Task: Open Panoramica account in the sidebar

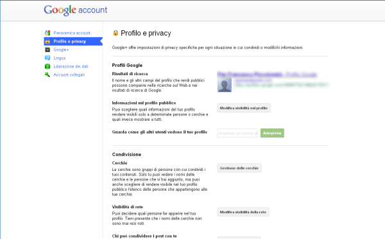Action: point(72,33)
